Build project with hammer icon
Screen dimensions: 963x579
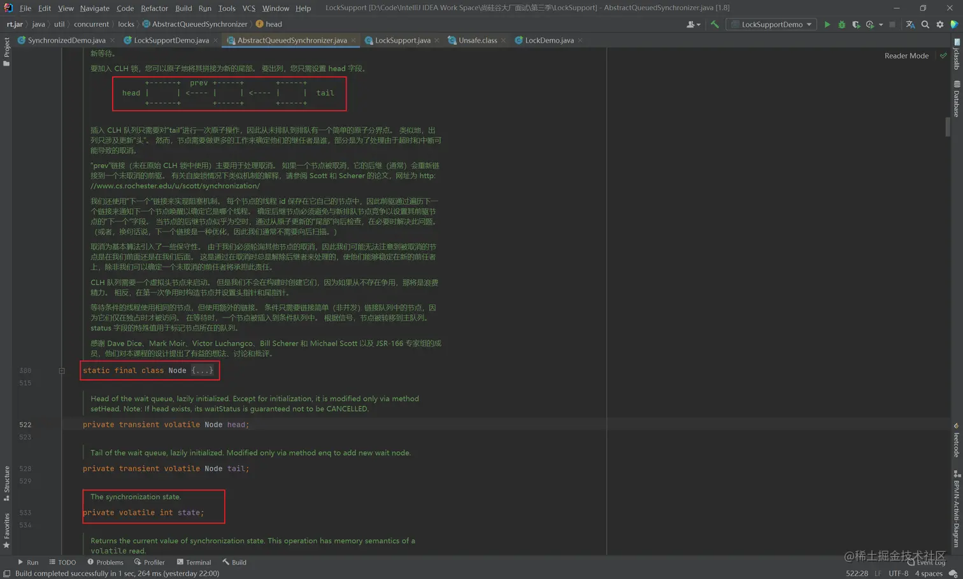[715, 24]
